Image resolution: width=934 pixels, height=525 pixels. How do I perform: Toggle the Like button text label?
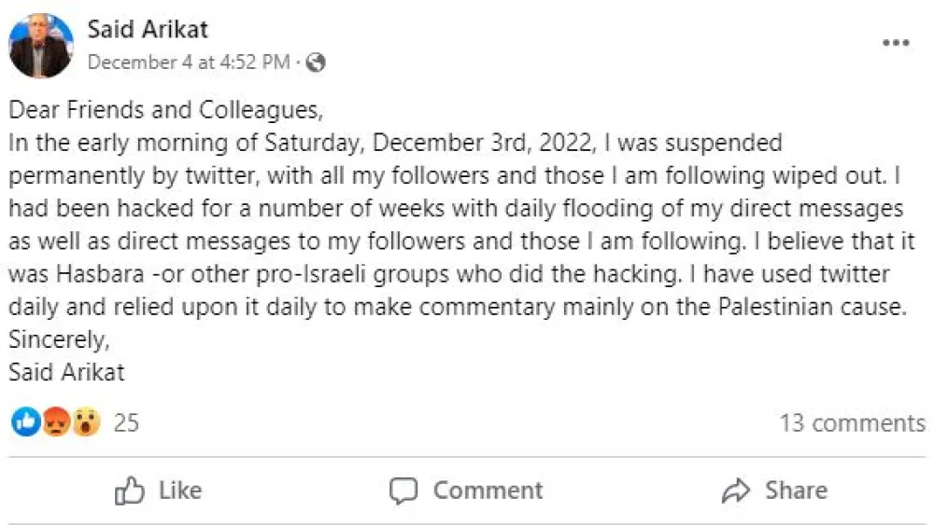coord(180,490)
